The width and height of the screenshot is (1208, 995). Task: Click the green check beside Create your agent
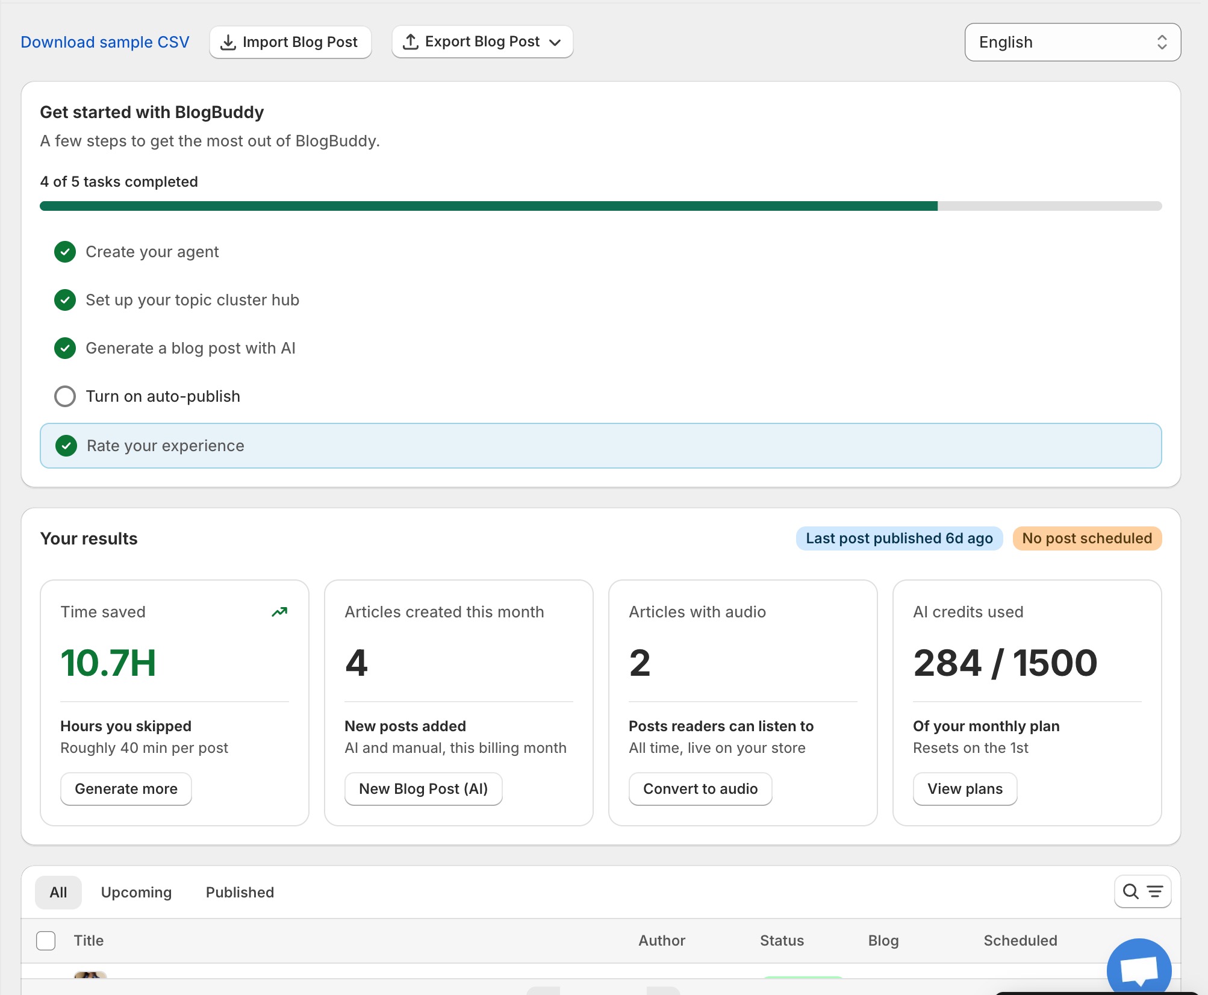tap(65, 252)
